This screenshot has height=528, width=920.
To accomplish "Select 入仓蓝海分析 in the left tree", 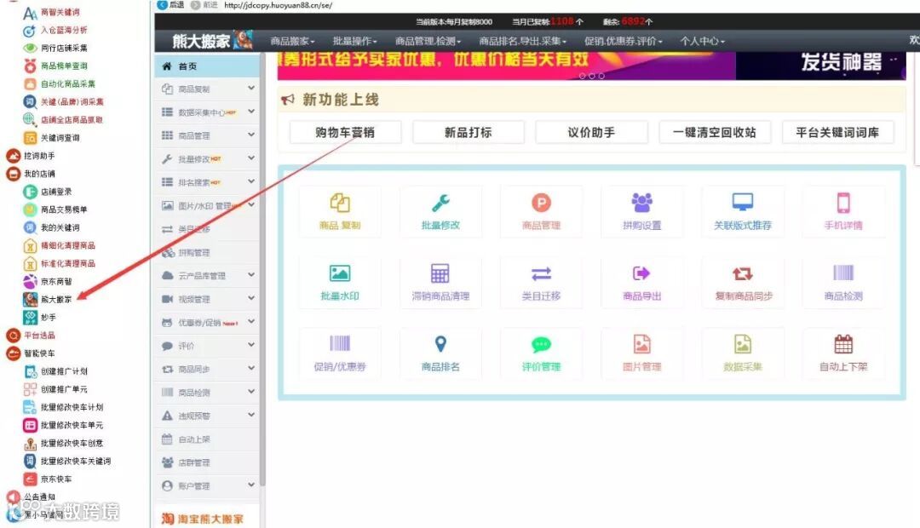I will pyautogui.click(x=55, y=30).
